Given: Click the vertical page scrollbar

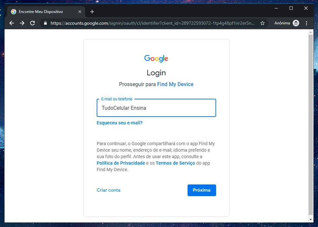Looking at the screenshot, I should [x=311, y=123].
